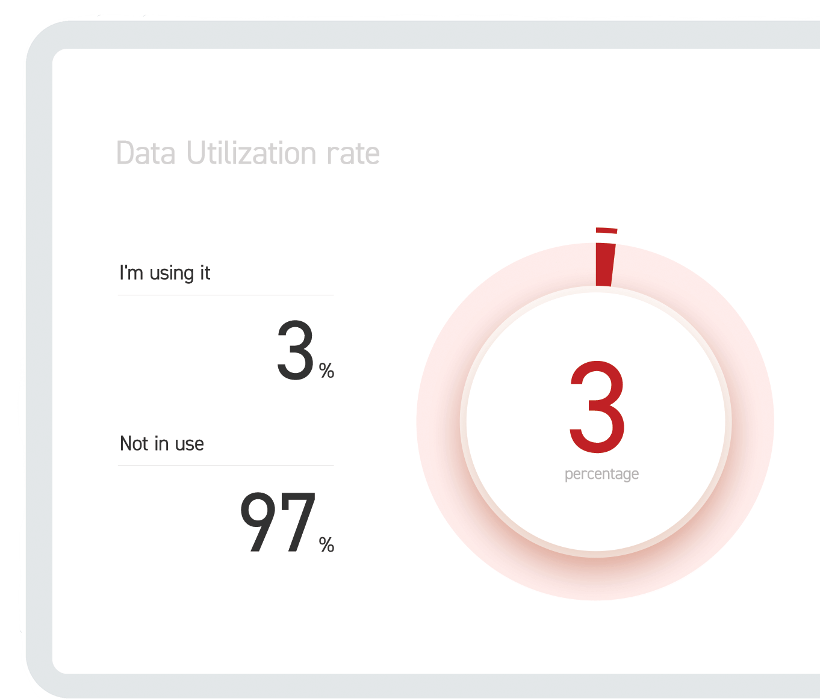The height and width of the screenshot is (699, 820).
Task: Click the percent sign beside 3
Action: (x=326, y=371)
